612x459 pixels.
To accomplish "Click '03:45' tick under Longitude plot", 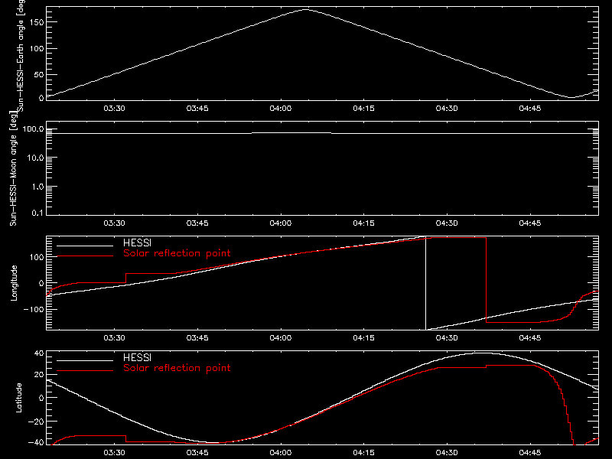I will click(197, 337).
